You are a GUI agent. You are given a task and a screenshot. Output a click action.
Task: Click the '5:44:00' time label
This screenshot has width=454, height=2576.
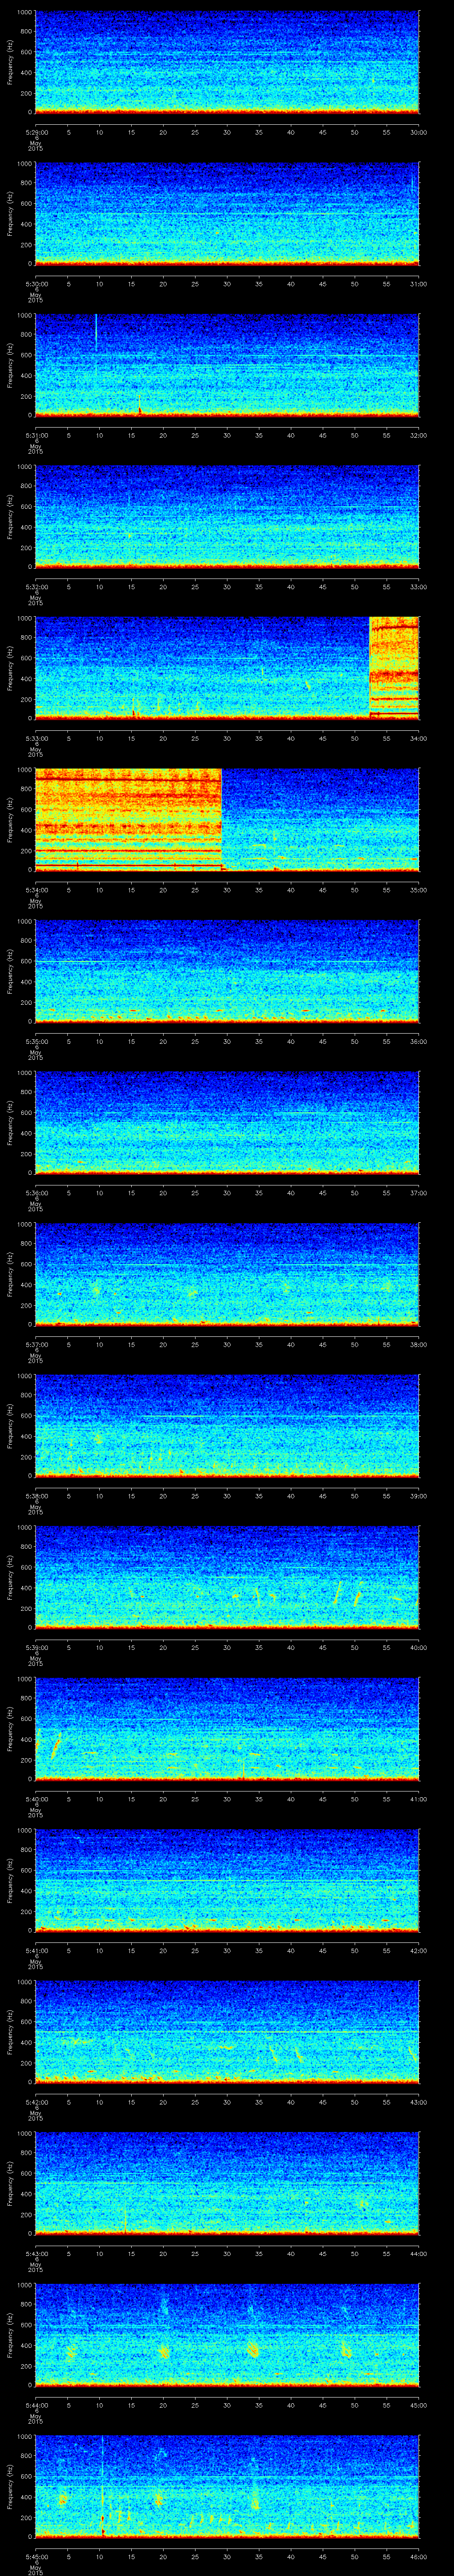click(36, 2405)
